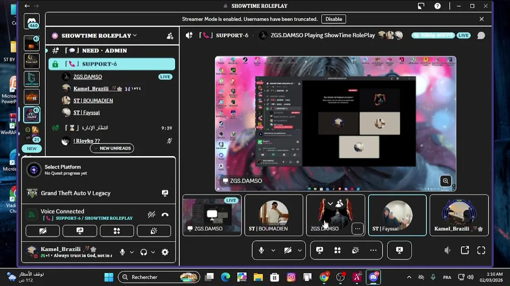Share screen icon next to Grand Theft Auto V Legacy
Screen dimensions: 510x286
pos(165,193)
